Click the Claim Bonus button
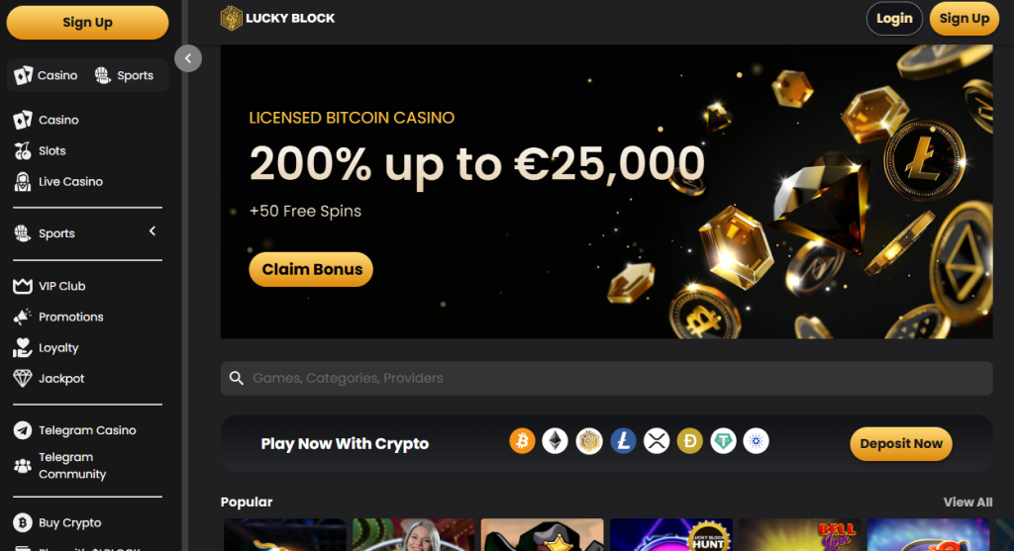Screen dimensions: 1014x551 pyautogui.click(x=311, y=269)
